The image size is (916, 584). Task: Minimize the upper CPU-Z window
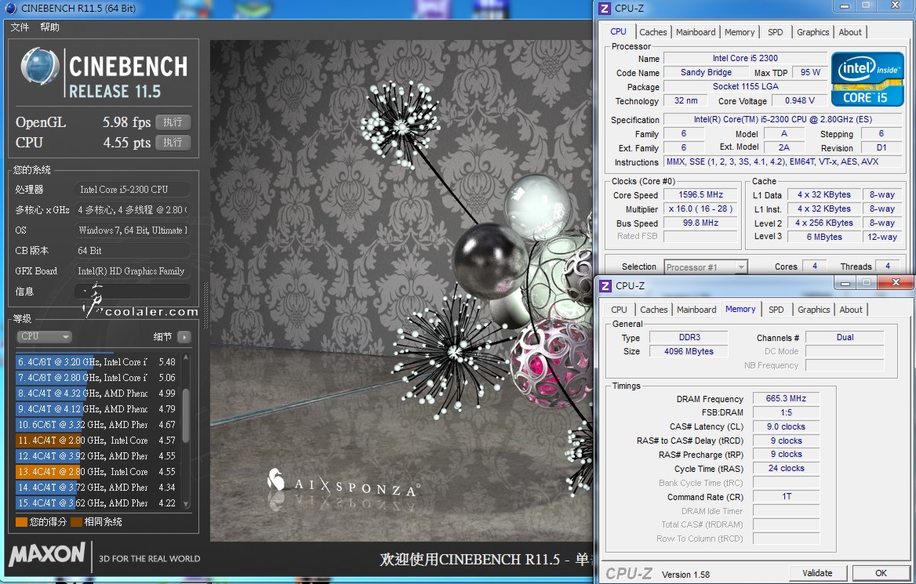pos(845,5)
